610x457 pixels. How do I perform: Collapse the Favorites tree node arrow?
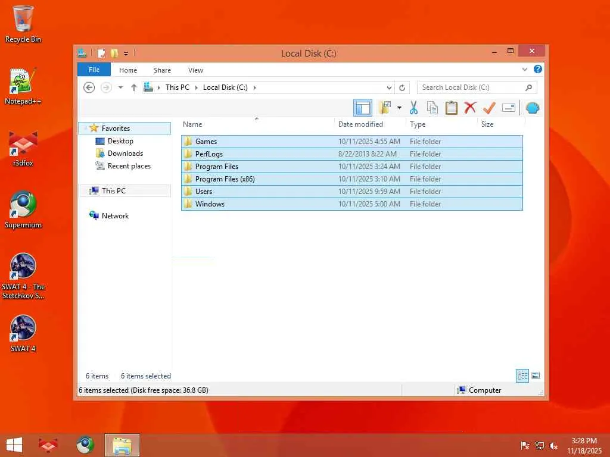tap(85, 129)
